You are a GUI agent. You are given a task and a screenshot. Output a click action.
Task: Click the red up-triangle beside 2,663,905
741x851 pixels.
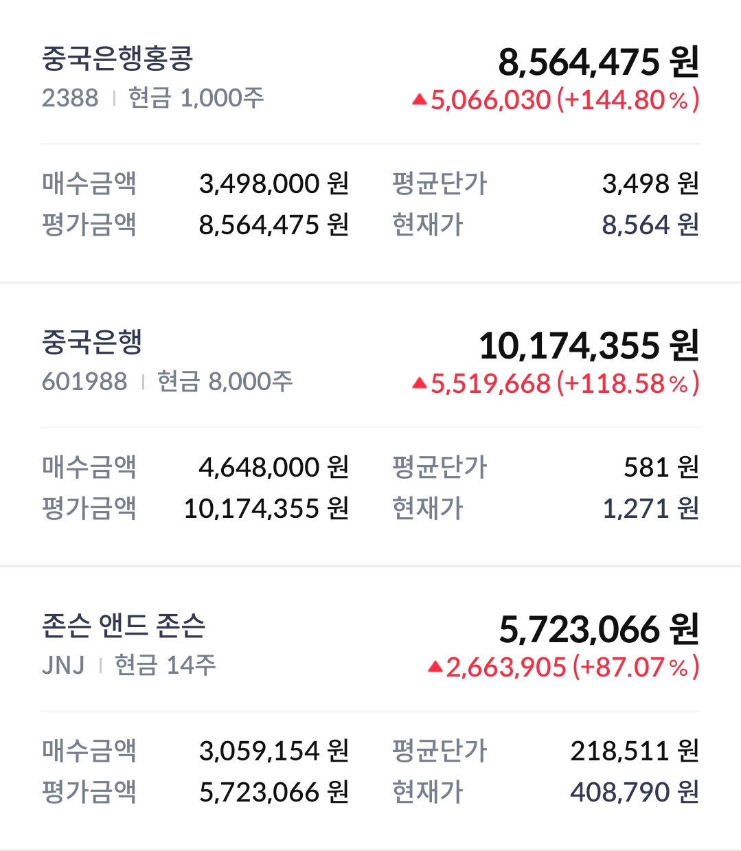coord(435,667)
